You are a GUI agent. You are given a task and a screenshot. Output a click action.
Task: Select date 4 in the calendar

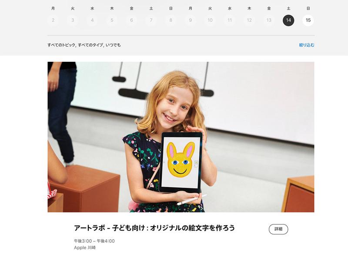92,20
